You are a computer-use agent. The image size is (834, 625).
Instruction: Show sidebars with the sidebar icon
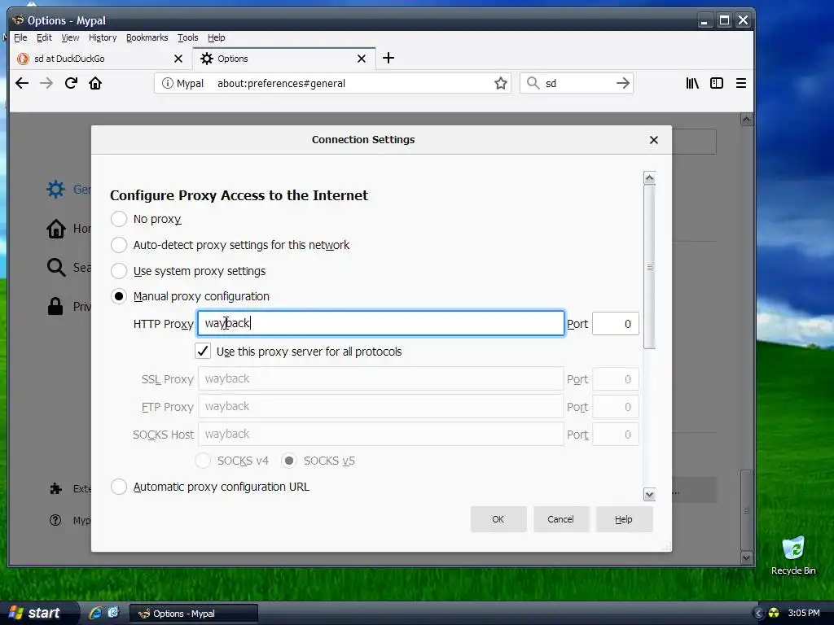[717, 83]
